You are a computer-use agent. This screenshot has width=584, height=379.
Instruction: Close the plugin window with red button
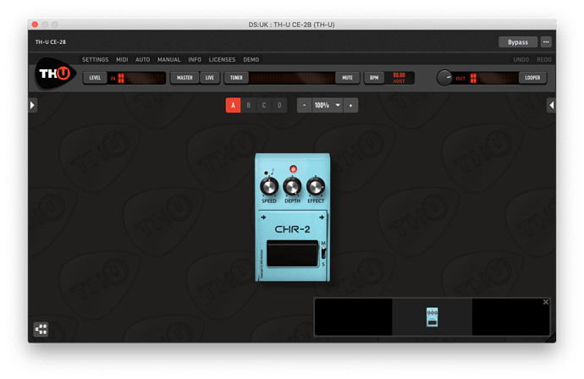[x=35, y=25]
